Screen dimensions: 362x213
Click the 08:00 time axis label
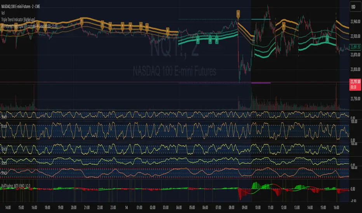[231, 208]
